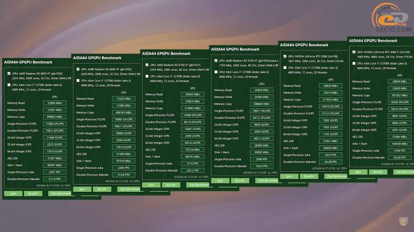Uncheck the GPU checkbox for Radeon RX 5700 XT
Screen dimensions: 414x232
pyautogui.click(x=216, y=61)
